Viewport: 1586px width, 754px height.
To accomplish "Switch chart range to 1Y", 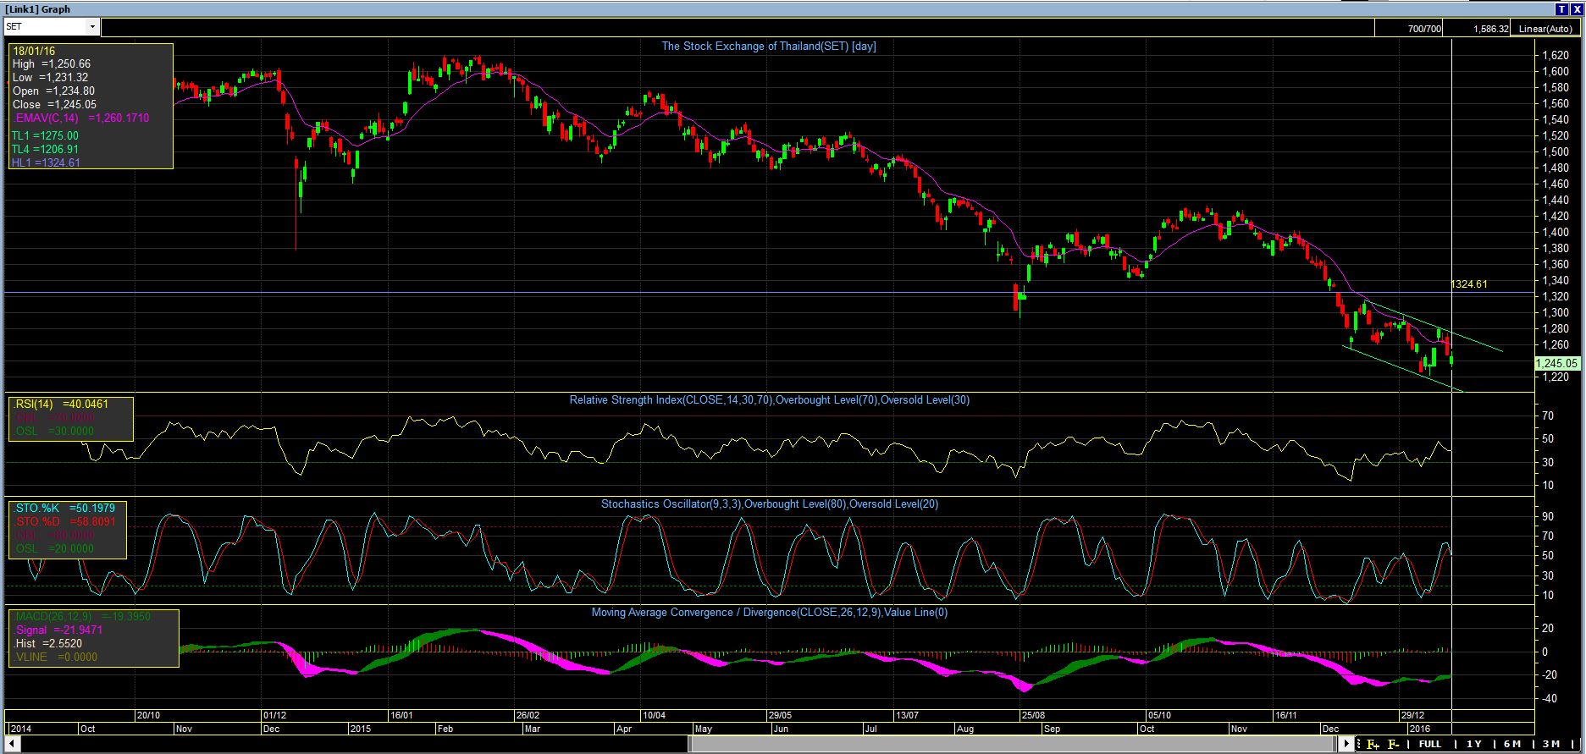I will tap(1474, 744).
